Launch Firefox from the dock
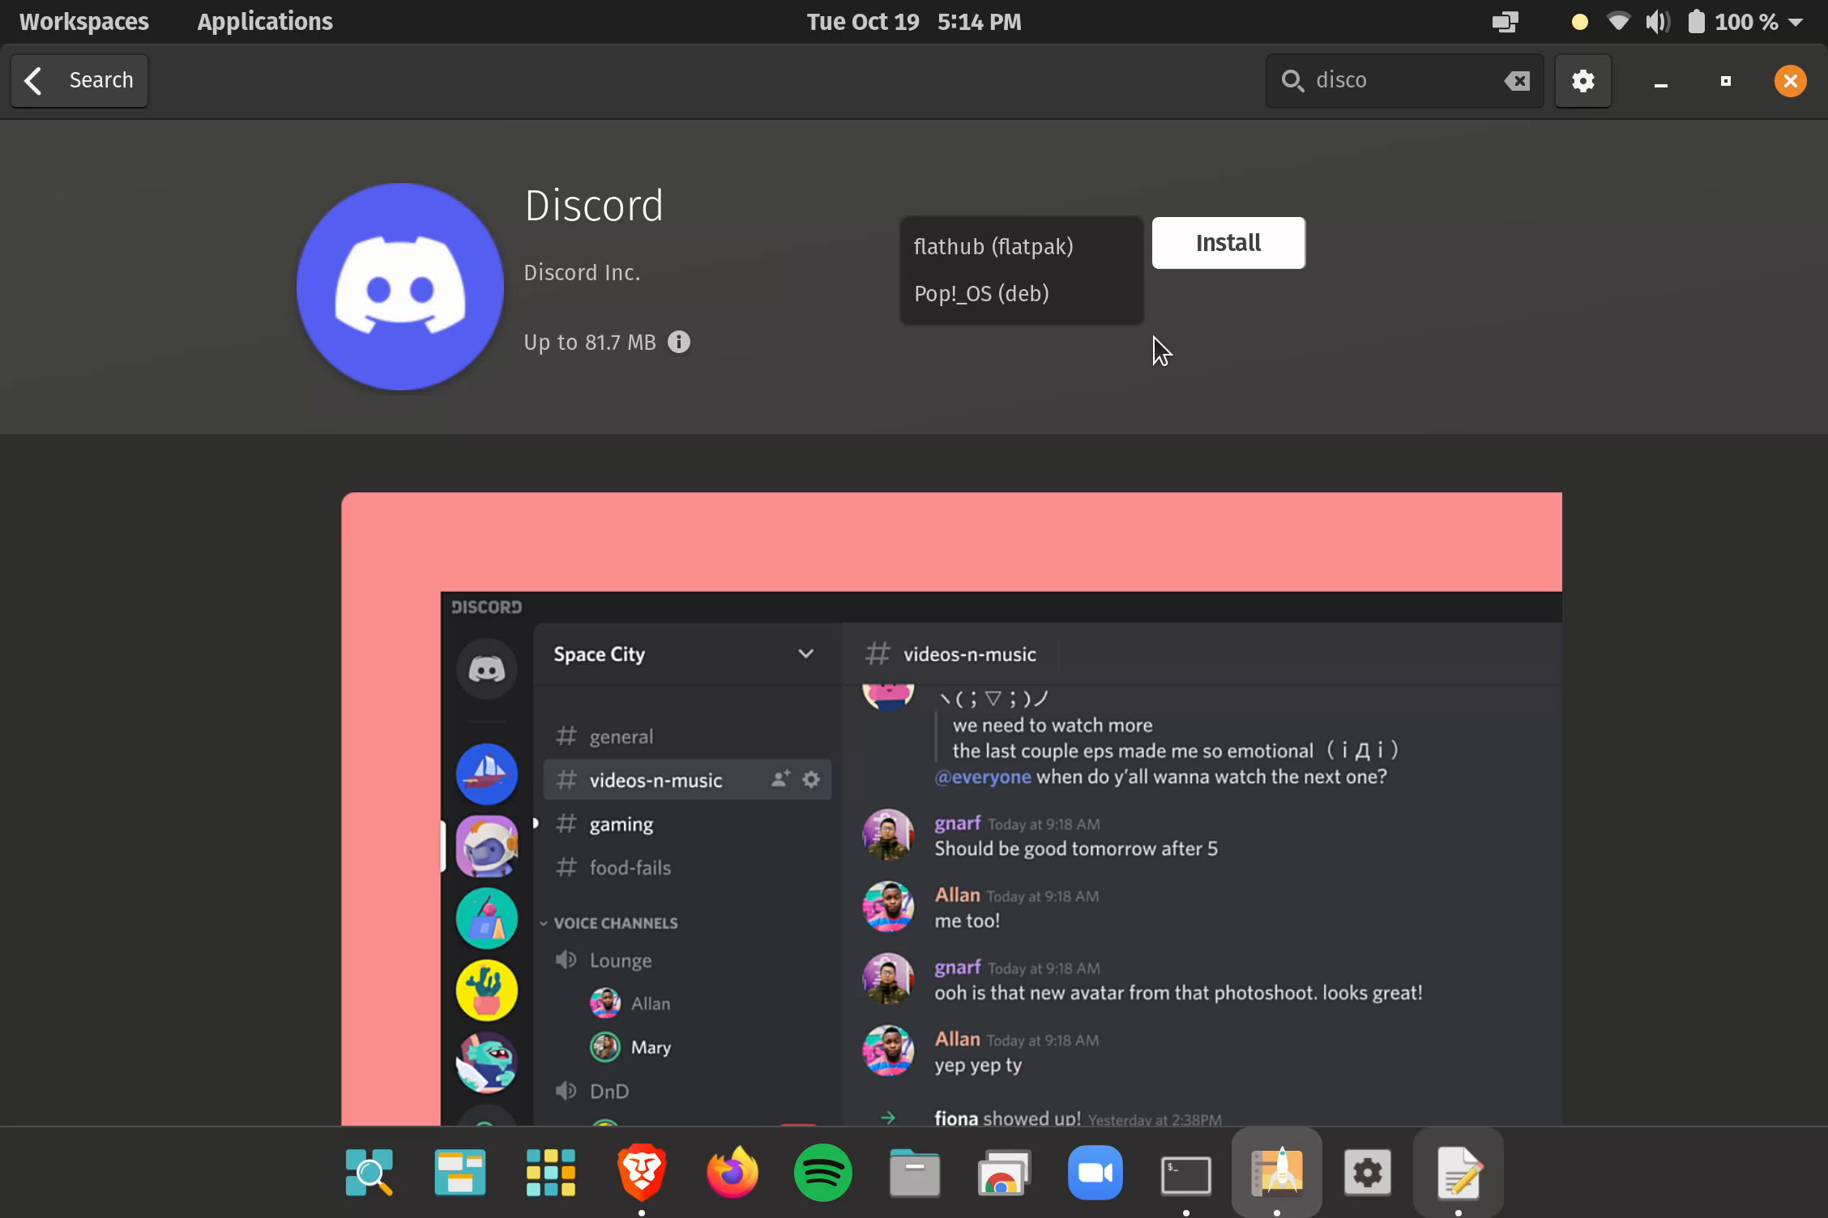Screen dimensions: 1828x1218 pos(732,1172)
